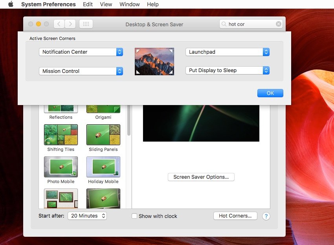Open the Put Display to Sleep dropdown

[x=228, y=70]
